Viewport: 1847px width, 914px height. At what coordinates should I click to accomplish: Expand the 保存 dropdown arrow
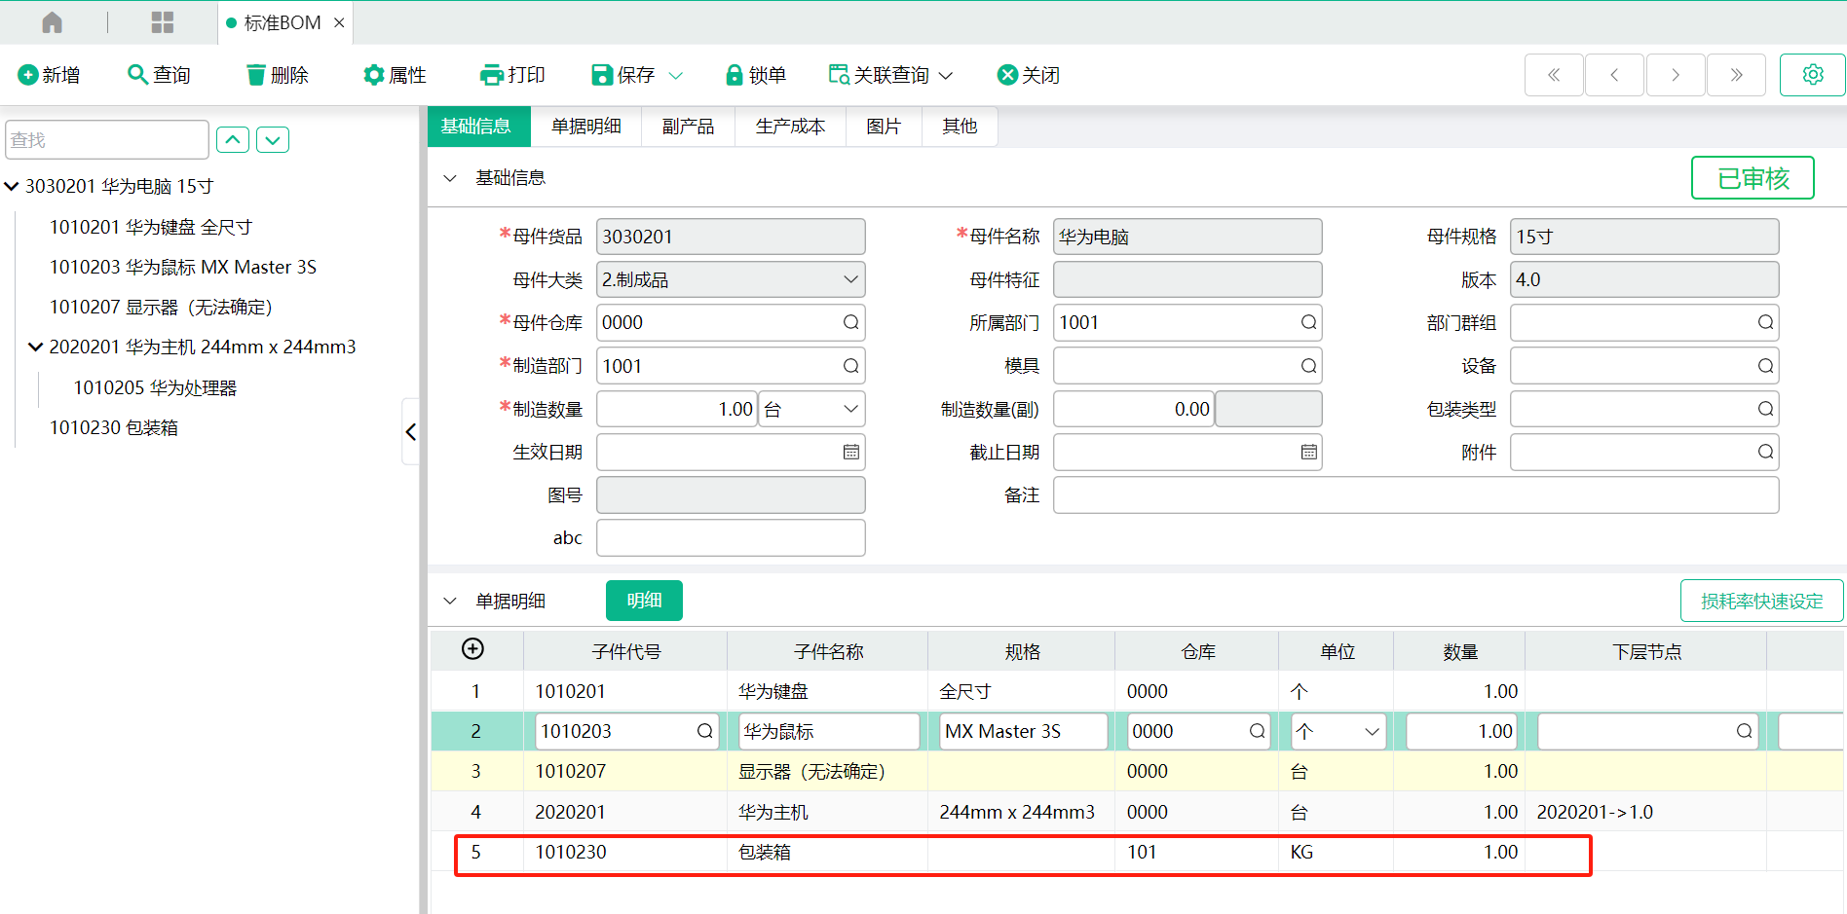point(676,75)
